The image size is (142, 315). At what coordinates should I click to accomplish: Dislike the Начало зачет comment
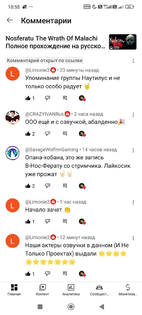[47, 222]
